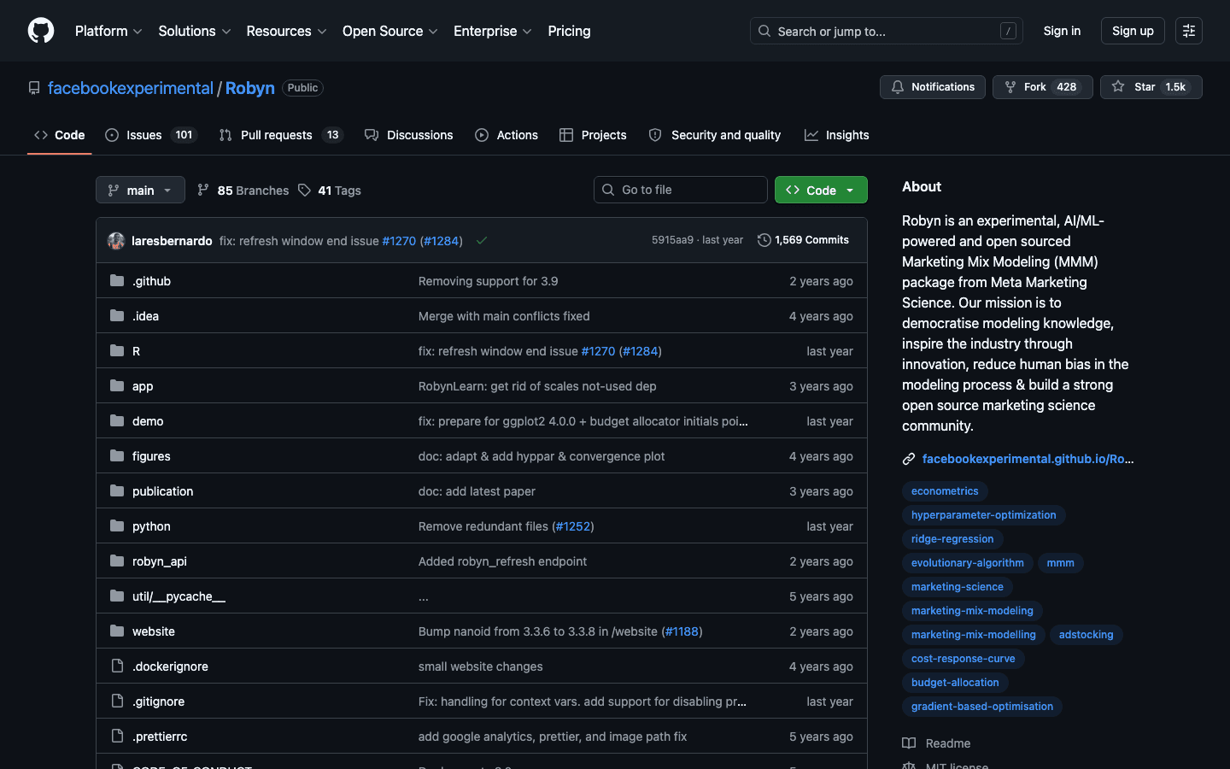Click the repository icon beside facebookexperimental
Screen dimensions: 1230x769
pyautogui.click(x=34, y=88)
